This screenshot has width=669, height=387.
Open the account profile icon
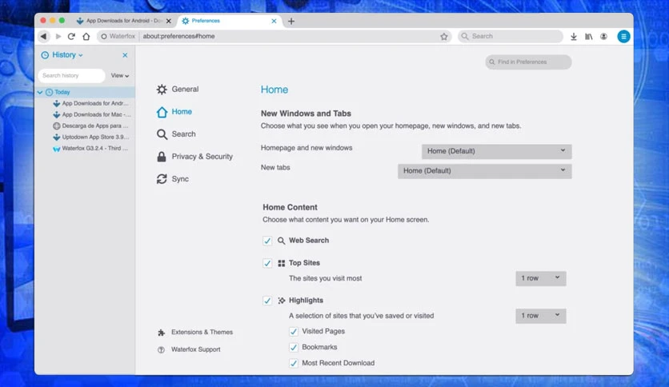tap(603, 37)
